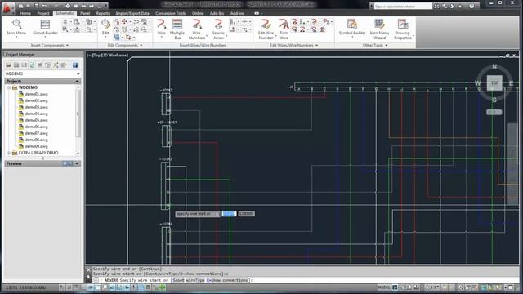Viewport: 523px width, 294px height.
Task: Click the highlighted dynamic input coordinate box
Action: [229, 213]
